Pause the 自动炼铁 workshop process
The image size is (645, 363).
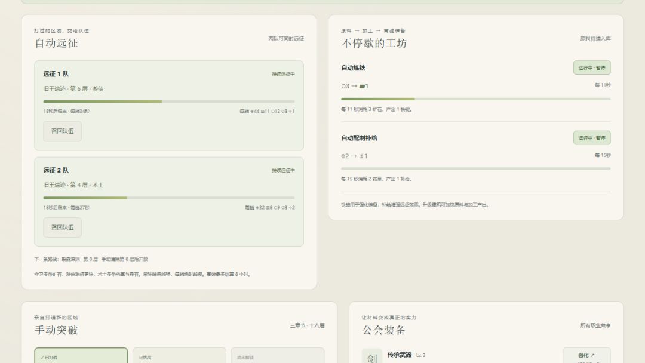click(592, 68)
